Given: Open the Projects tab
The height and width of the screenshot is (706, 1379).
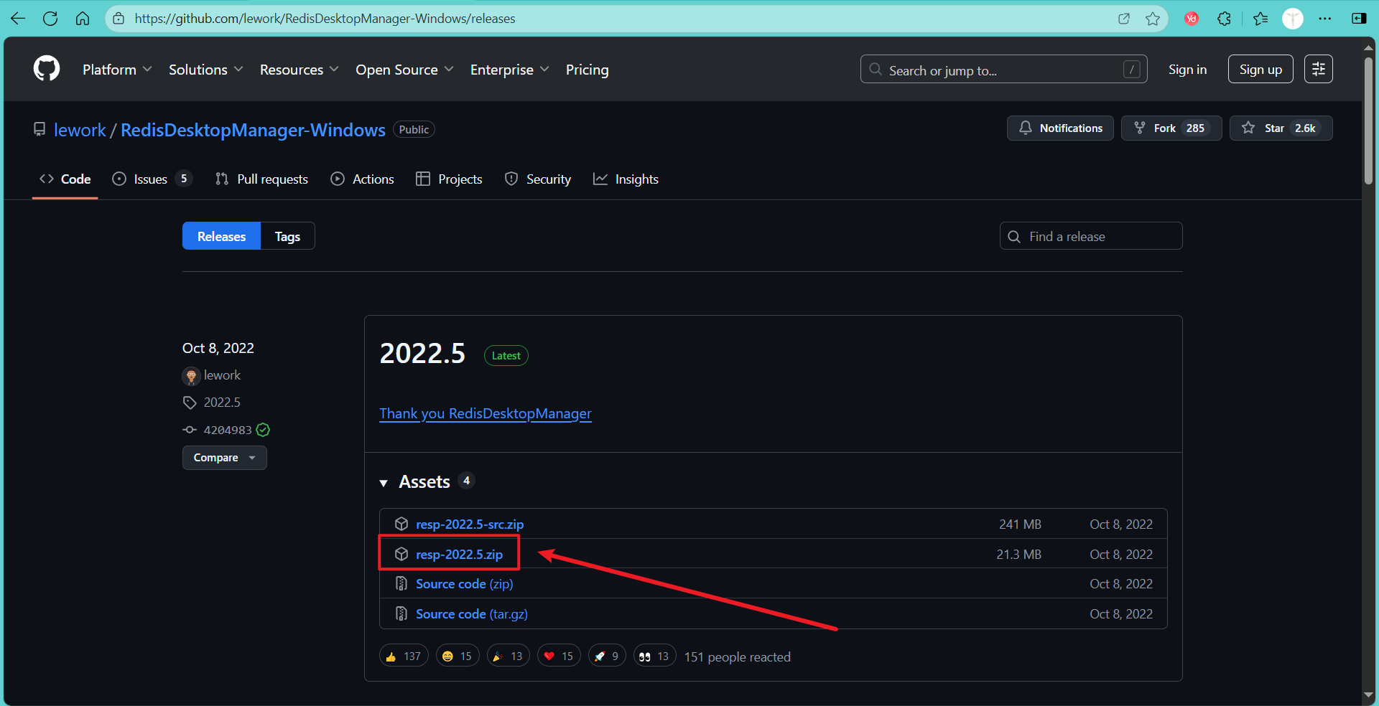Looking at the screenshot, I should (x=449, y=179).
